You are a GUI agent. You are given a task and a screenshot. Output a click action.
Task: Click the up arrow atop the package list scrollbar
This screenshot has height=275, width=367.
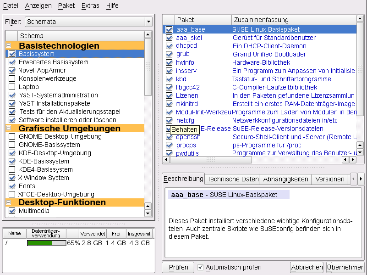(x=360, y=18)
